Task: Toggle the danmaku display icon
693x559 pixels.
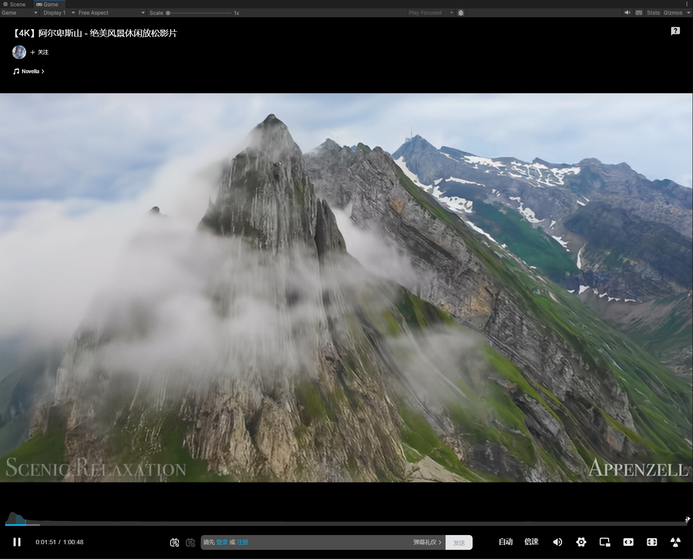Action: click(x=175, y=542)
